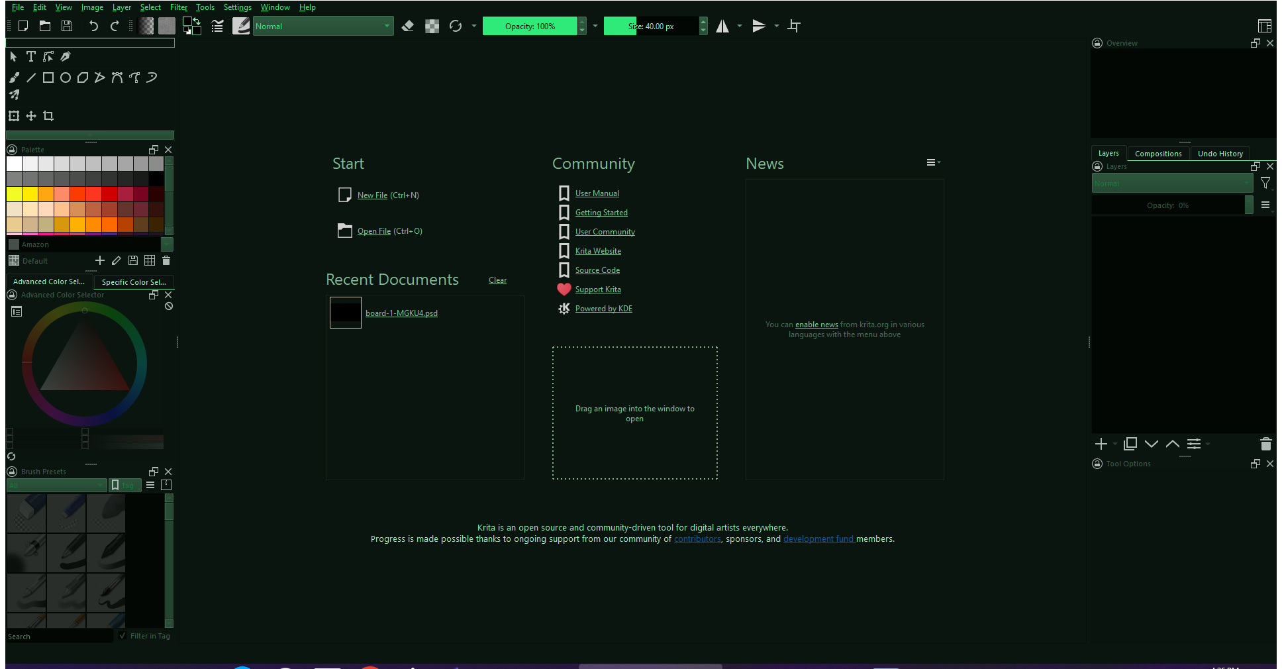Expand vertical mirror options arrow
This screenshot has width=1282, height=669.
point(776,26)
